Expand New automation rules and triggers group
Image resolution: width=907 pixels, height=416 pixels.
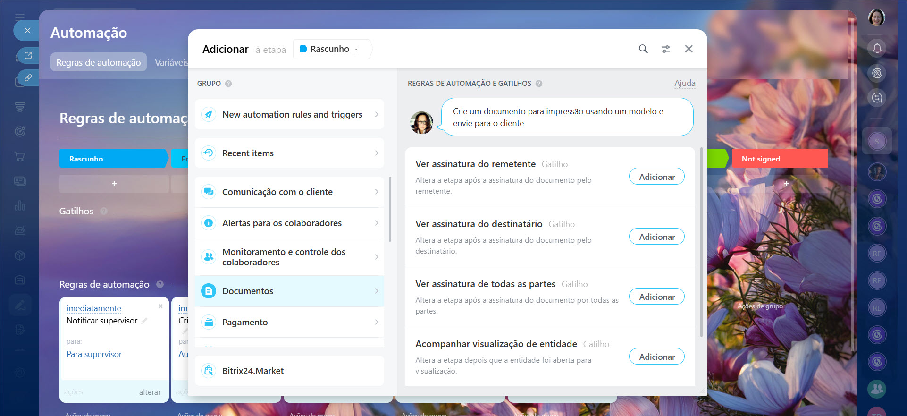[289, 114]
